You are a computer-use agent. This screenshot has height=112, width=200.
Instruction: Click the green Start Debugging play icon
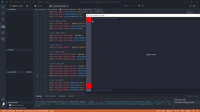(10, 6)
